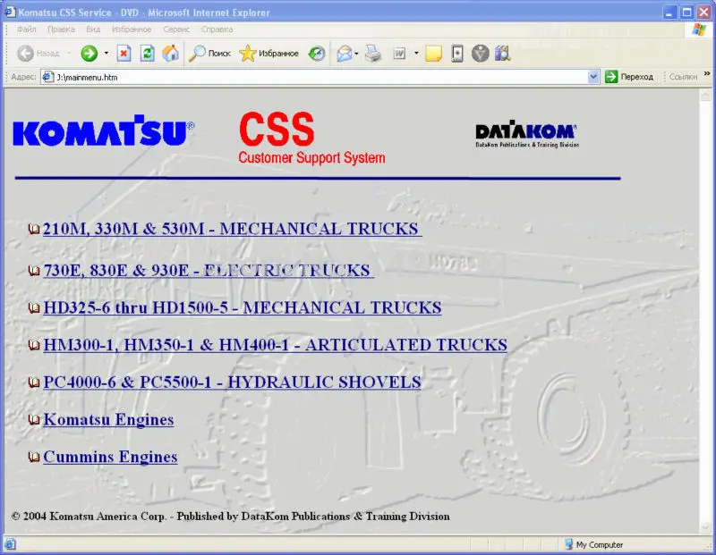
Task: Open the address bar dropdown arrow
Action: point(593,76)
